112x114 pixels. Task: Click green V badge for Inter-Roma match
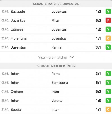[x=108, y=74]
